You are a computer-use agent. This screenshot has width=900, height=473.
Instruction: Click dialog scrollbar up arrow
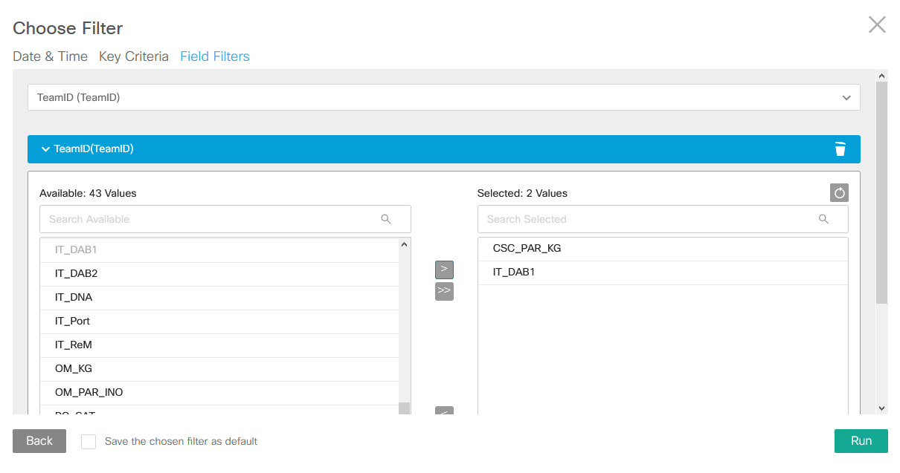tap(882, 75)
